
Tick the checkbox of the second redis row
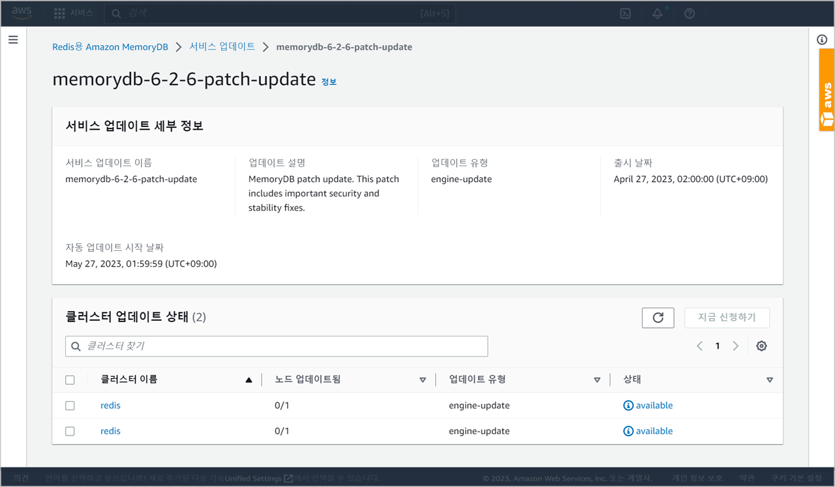(x=70, y=431)
